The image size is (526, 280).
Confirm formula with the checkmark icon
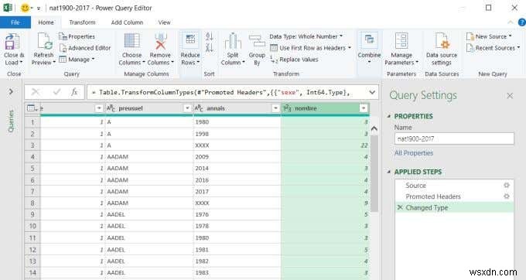(x=56, y=92)
